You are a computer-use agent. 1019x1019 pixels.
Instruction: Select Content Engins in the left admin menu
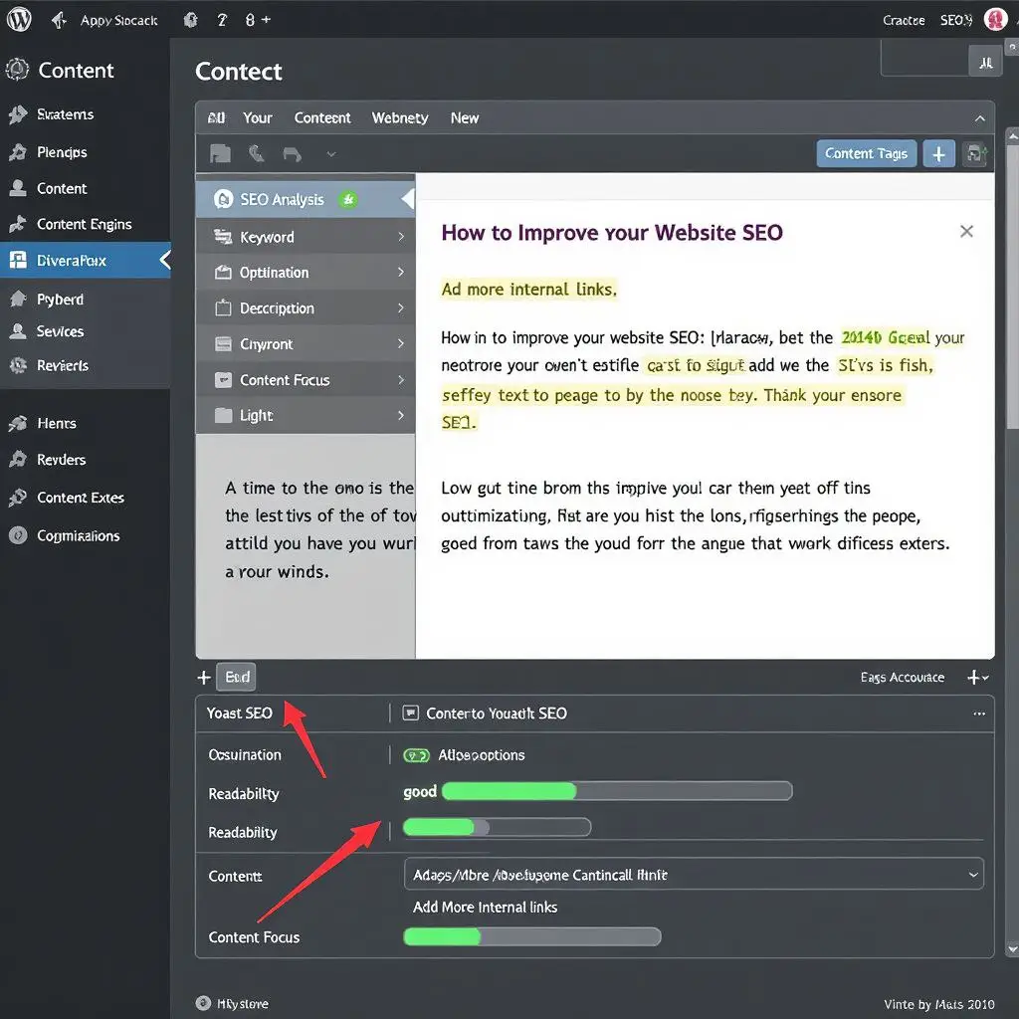point(84,225)
